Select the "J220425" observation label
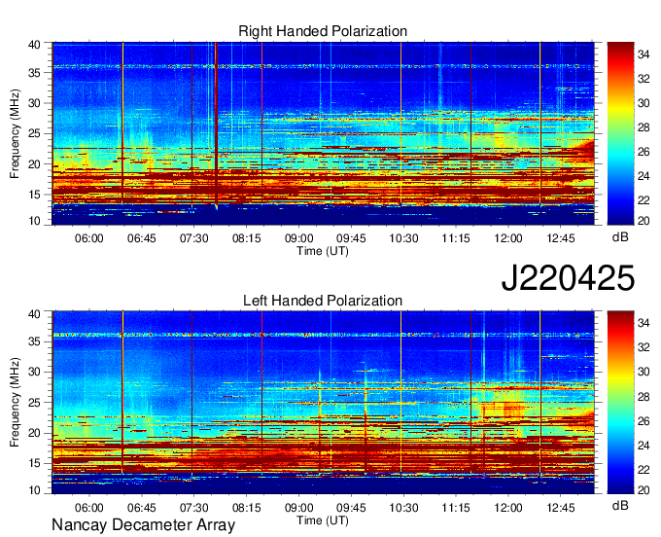This screenshot has height=537, width=661. coord(568,278)
